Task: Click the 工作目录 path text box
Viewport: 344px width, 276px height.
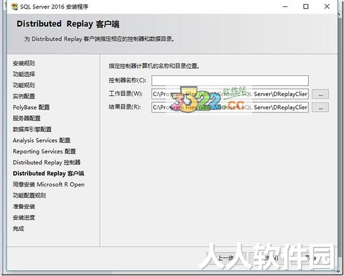Action: (230, 94)
